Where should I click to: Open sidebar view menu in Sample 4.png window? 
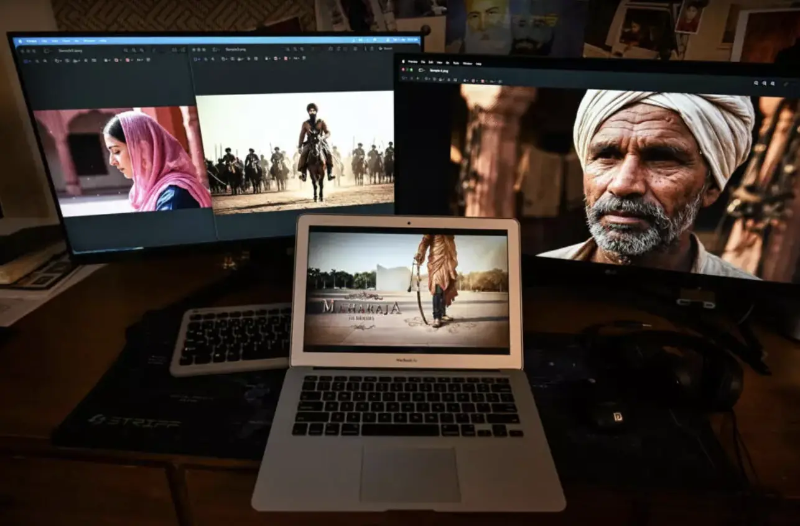421,70
